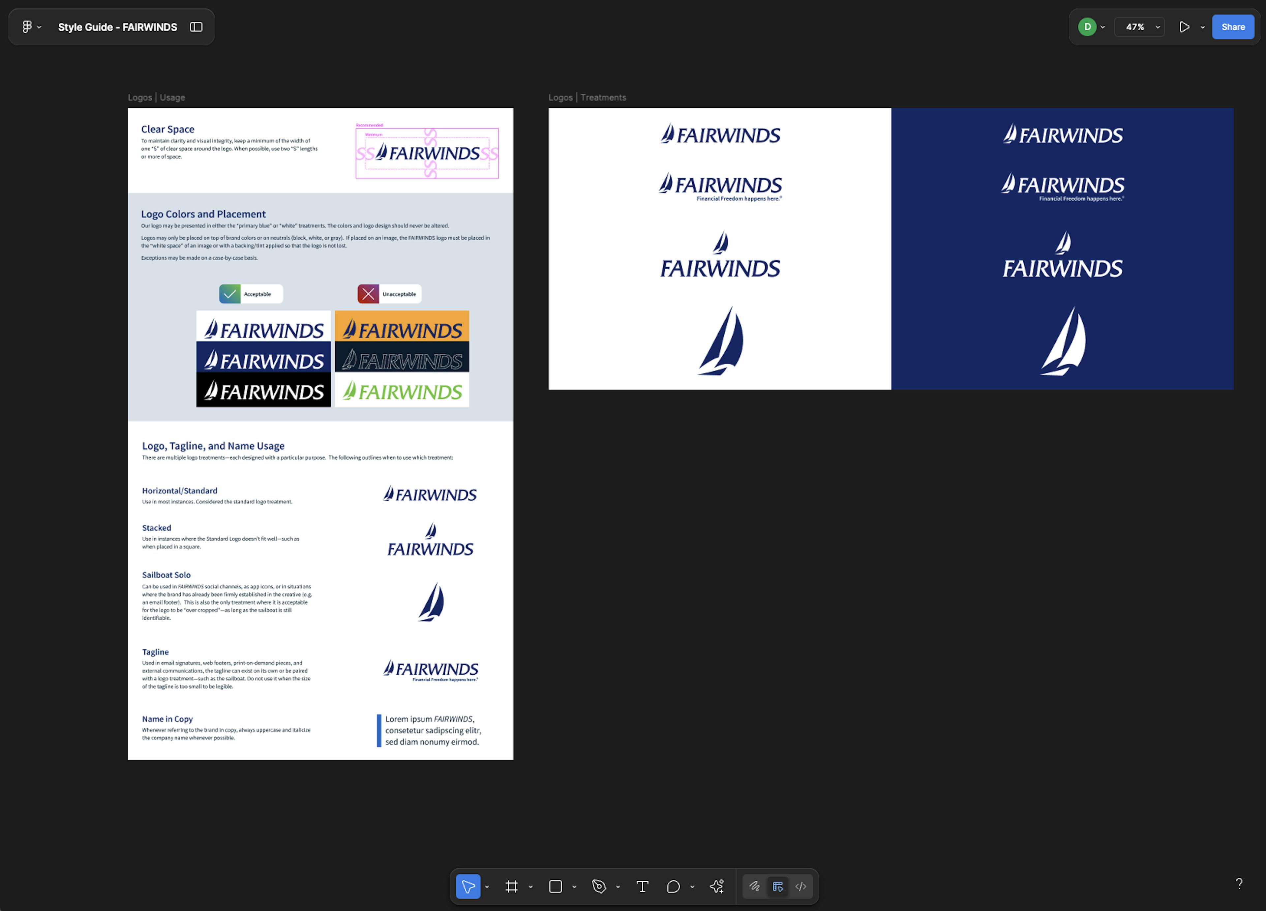This screenshot has height=911, width=1266.
Task: Click the green checkmark Acceptable icon
Action: click(229, 294)
